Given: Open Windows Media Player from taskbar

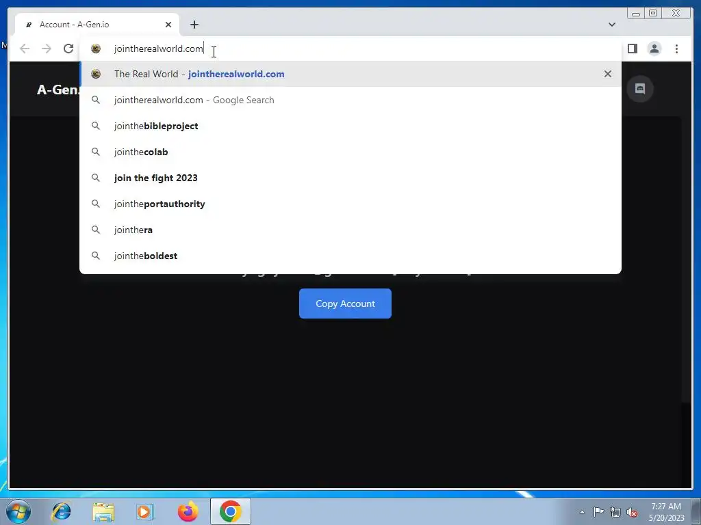Looking at the screenshot, I should pyautogui.click(x=144, y=511).
